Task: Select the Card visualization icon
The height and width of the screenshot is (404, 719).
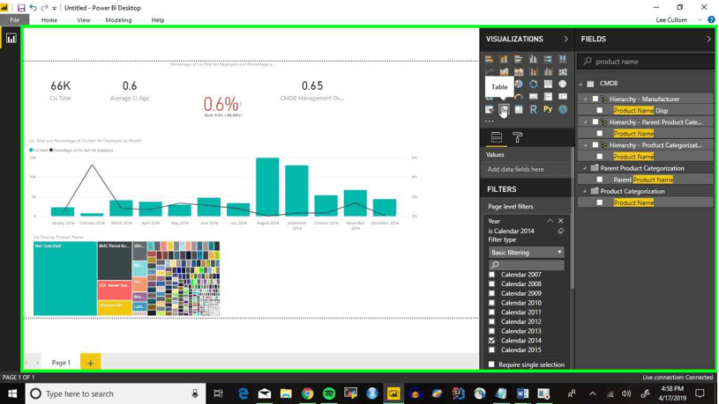Action: point(533,97)
